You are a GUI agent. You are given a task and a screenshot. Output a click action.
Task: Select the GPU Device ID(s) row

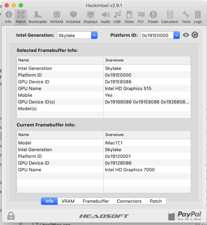click(104, 102)
